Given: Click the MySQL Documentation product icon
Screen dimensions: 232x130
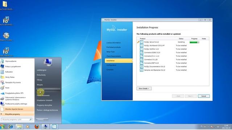Looking at the screenshot, I should [142, 66].
